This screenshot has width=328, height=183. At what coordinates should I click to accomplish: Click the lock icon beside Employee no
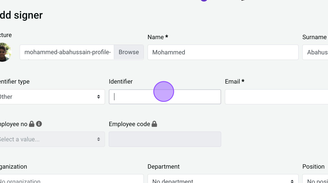(x=32, y=124)
